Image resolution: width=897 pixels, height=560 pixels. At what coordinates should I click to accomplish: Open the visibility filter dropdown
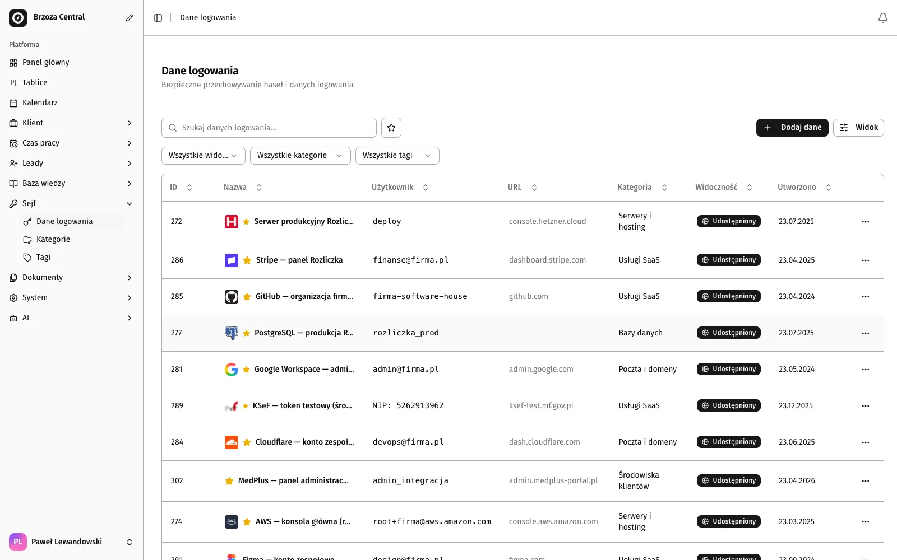pos(204,156)
